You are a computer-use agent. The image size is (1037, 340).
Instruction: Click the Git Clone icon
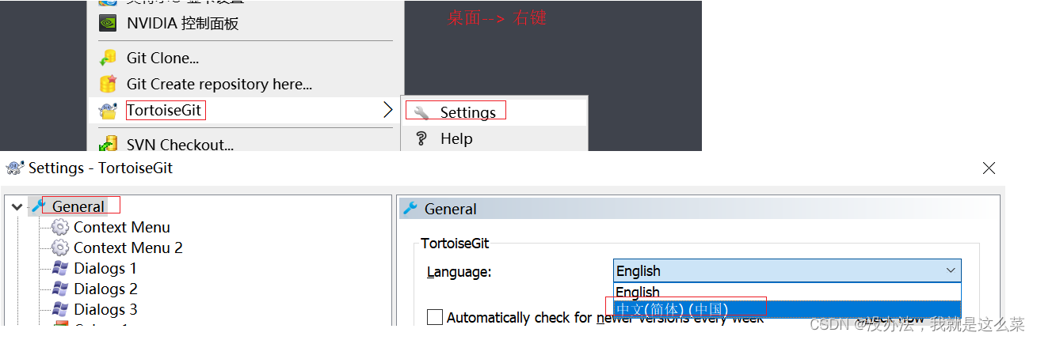click(x=108, y=58)
